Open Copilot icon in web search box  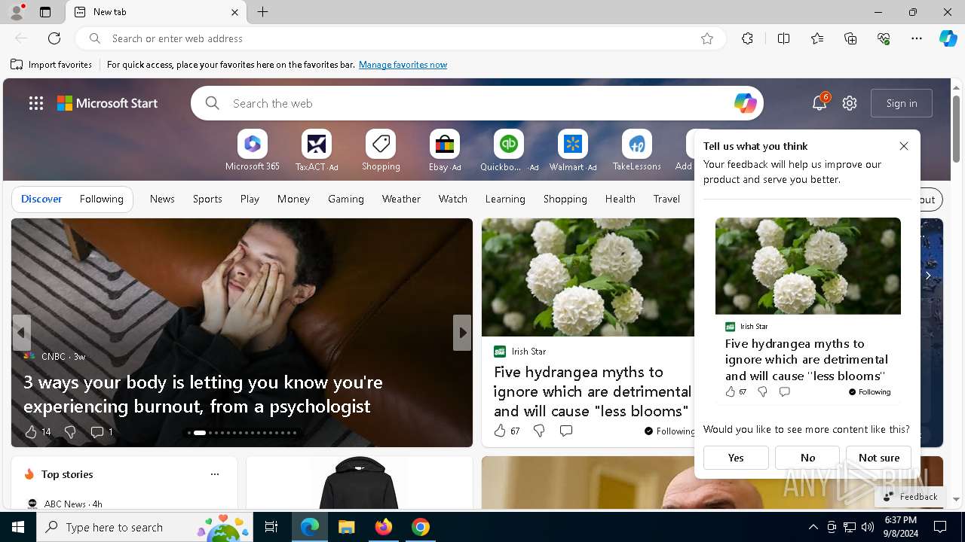(x=745, y=103)
